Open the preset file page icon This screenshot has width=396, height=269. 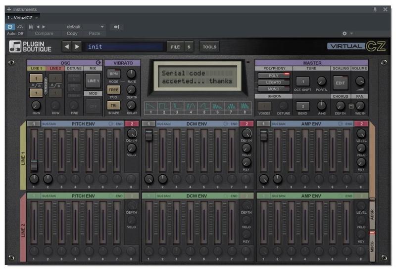31,27
